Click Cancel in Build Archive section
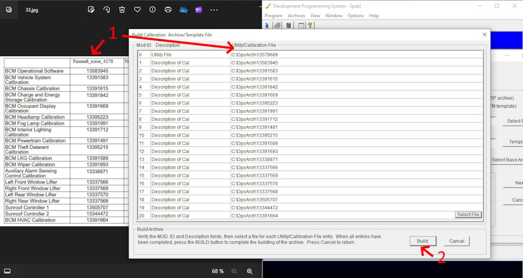 (457, 241)
